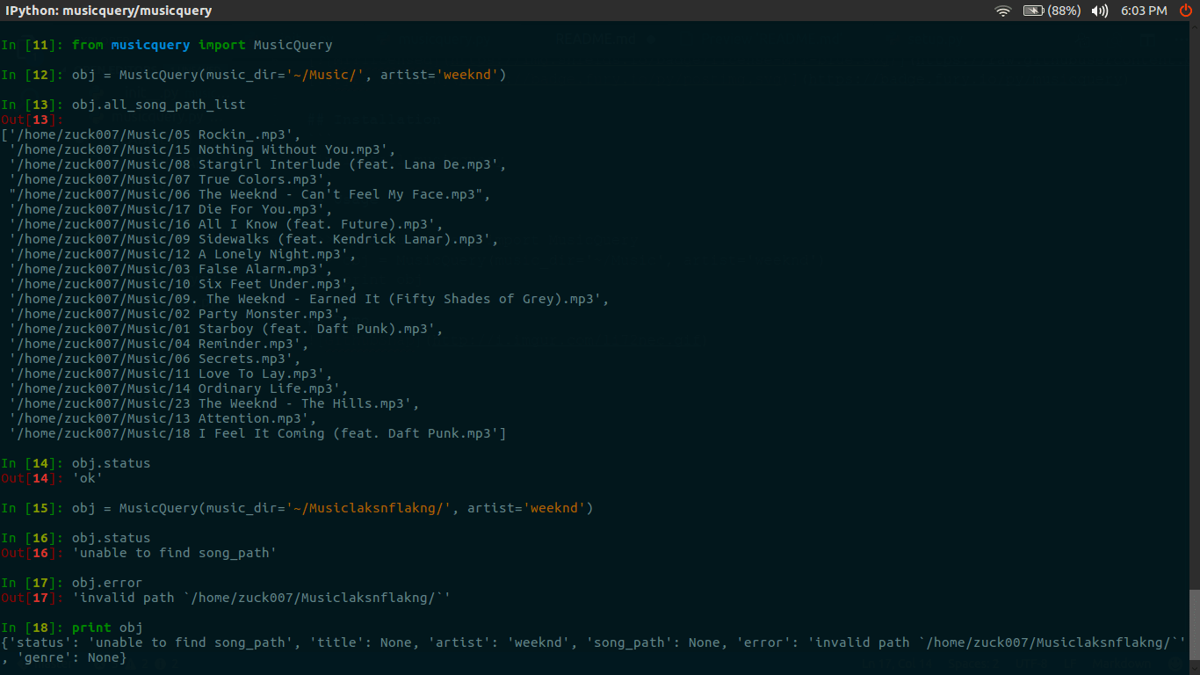Select the '23 The Weeknd - The Hills.mp3' line
Image resolution: width=1200 pixels, height=675 pixels.
coord(214,403)
